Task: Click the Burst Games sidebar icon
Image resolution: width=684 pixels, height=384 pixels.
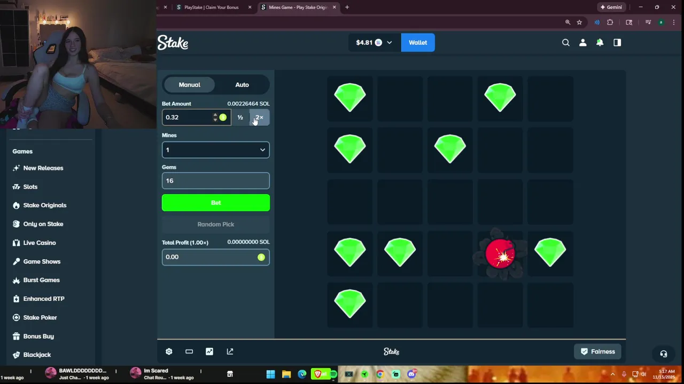Action: 16,280
